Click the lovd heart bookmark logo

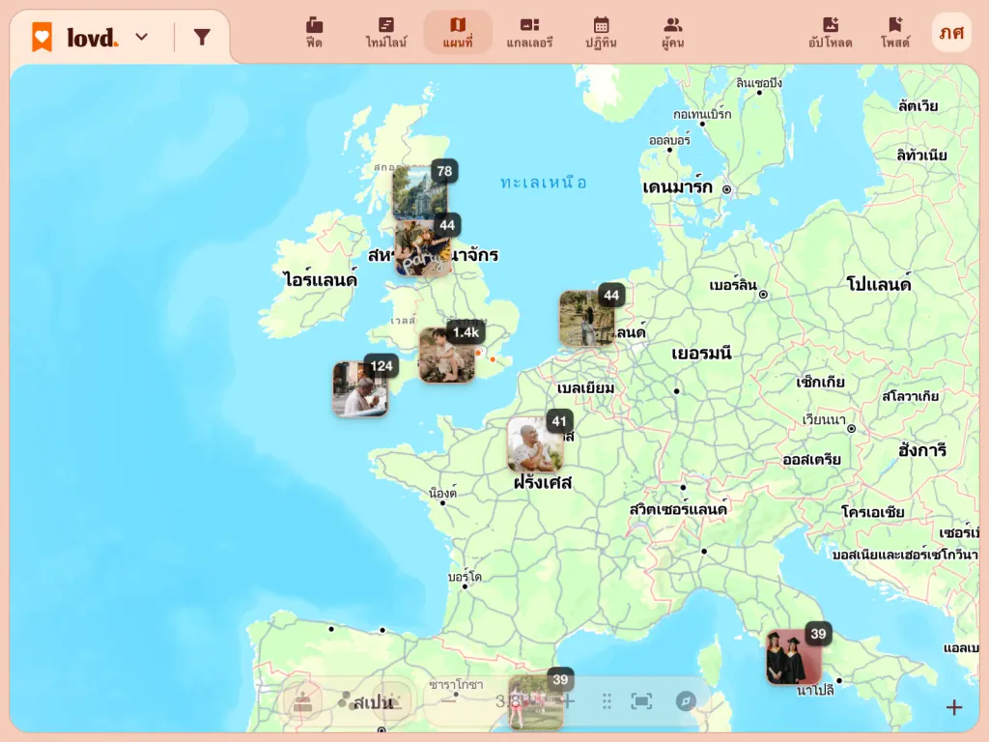pos(42,37)
